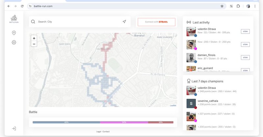Click damien_flinois avatar thumbnail
263x137 pixels.
coord(191,58)
